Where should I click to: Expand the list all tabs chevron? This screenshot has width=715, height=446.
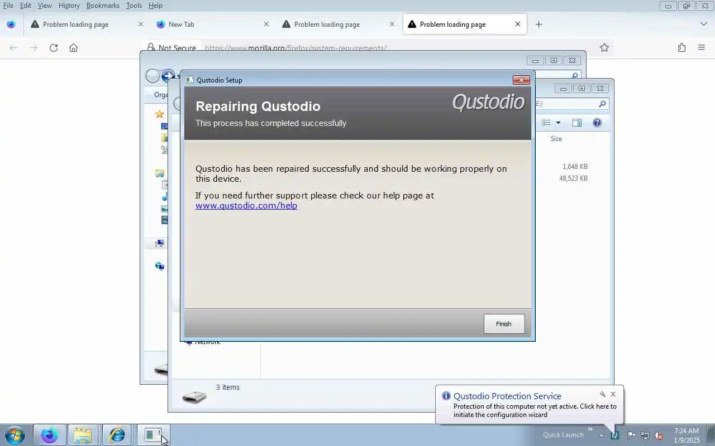(704, 25)
